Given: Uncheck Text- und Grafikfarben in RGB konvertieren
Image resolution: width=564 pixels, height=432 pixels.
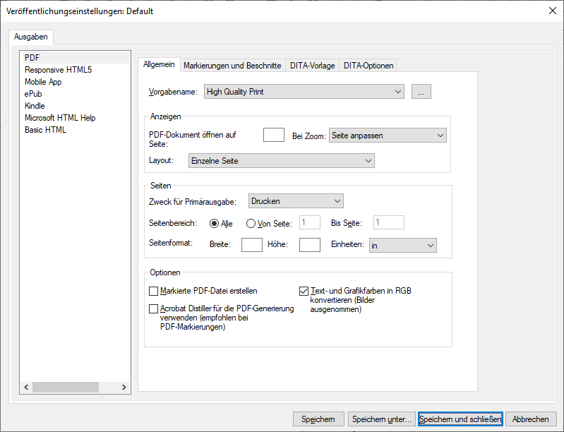Looking at the screenshot, I should pos(304,290).
